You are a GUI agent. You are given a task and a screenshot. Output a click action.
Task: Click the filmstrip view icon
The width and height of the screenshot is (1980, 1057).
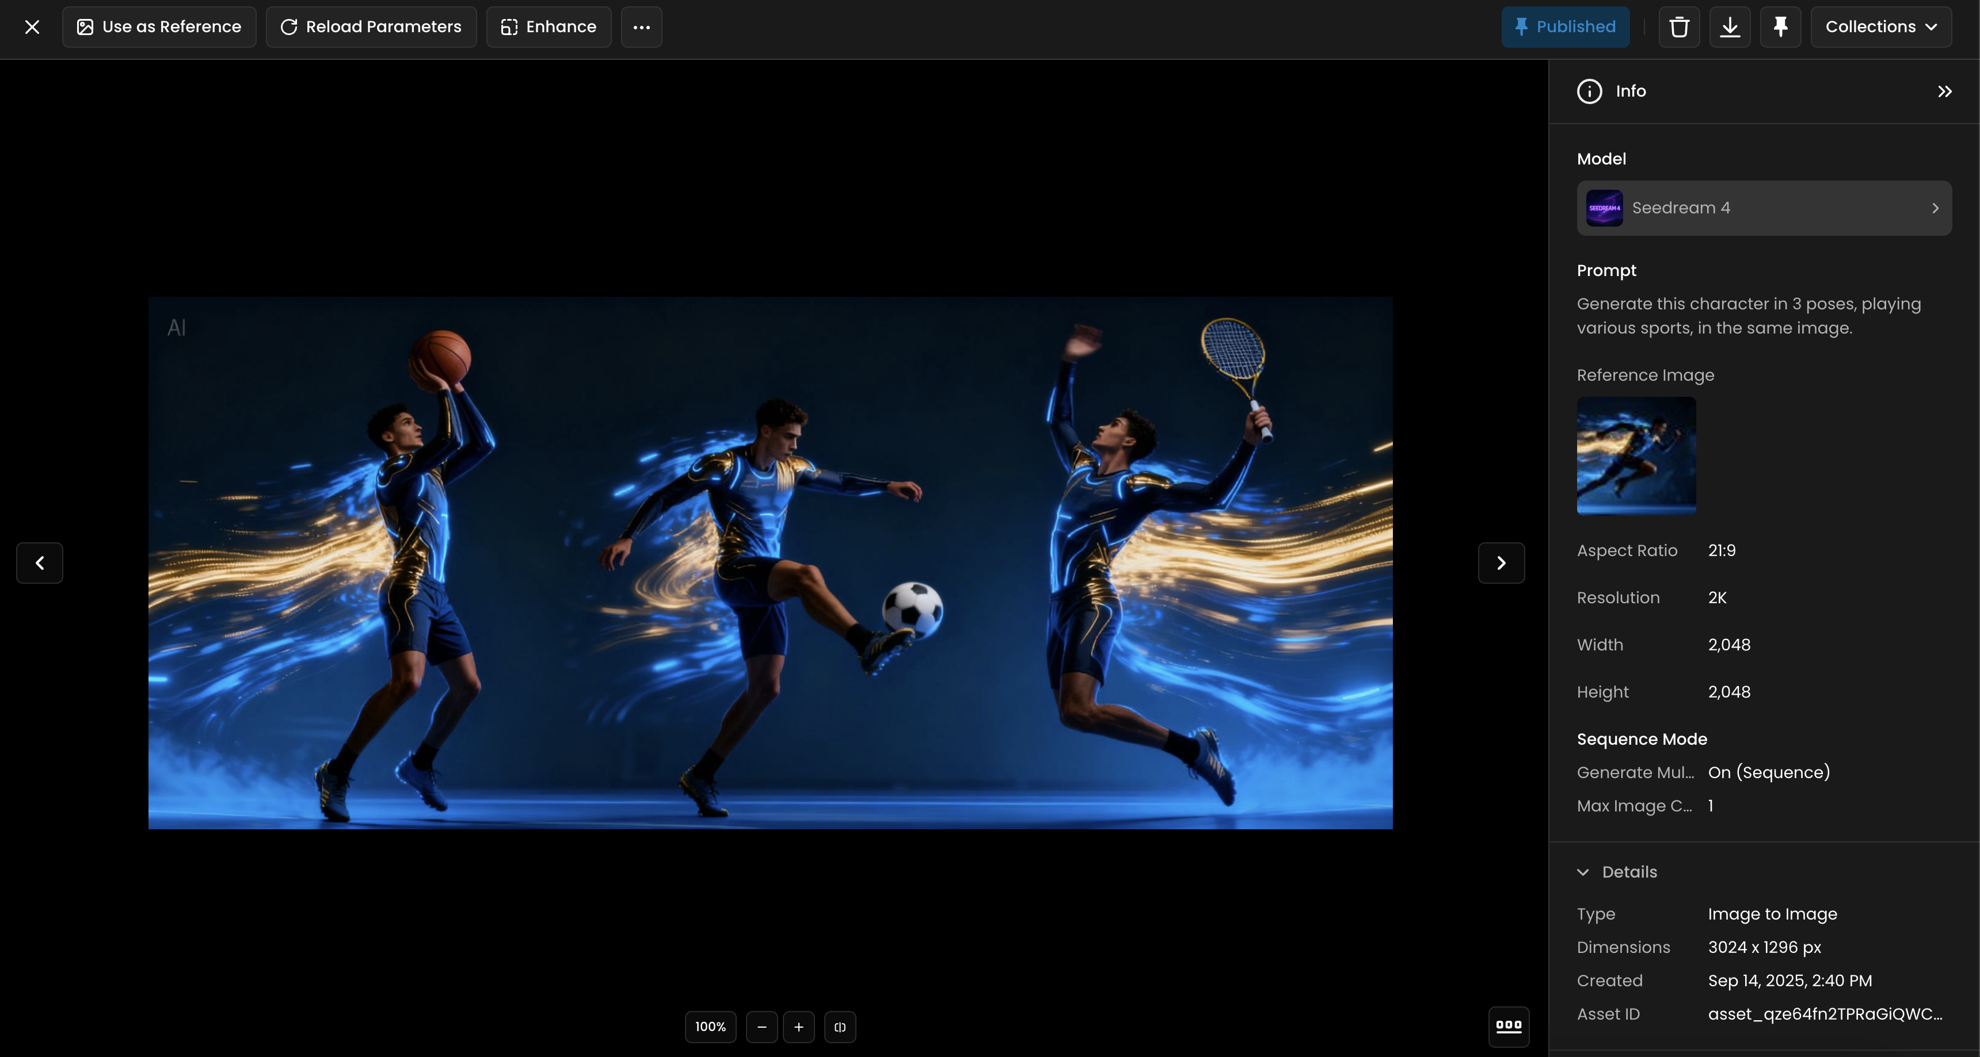pyautogui.click(x=1508, y=1027)
